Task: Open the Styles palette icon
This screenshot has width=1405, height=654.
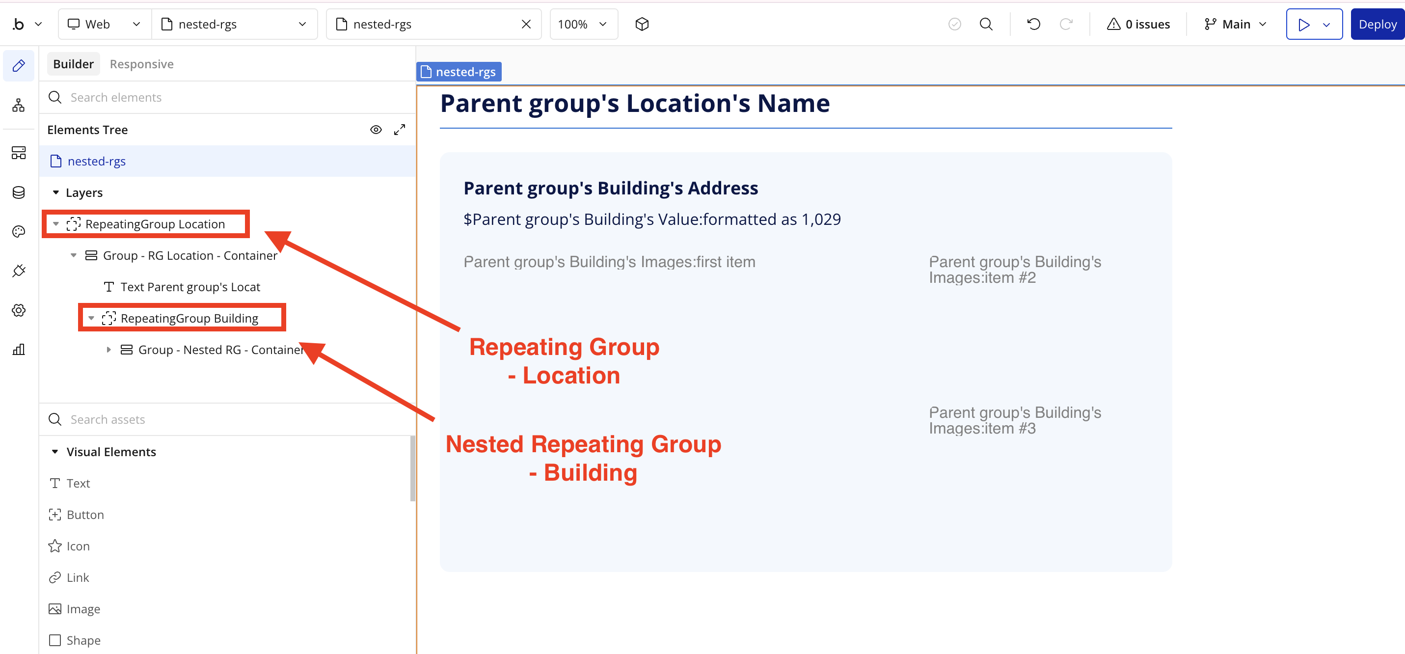Action: tap(19, 231)
